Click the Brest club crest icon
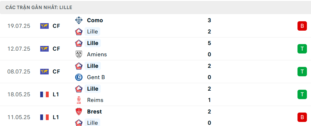The height and width of the screenshot is (126, 311). [x=79, y=112]
